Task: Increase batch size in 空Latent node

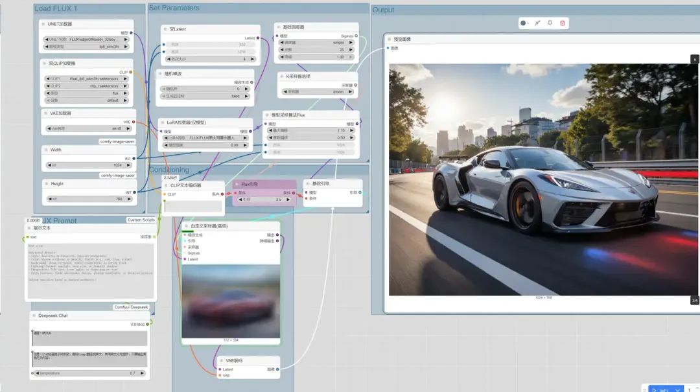Action: click(253, 59)
